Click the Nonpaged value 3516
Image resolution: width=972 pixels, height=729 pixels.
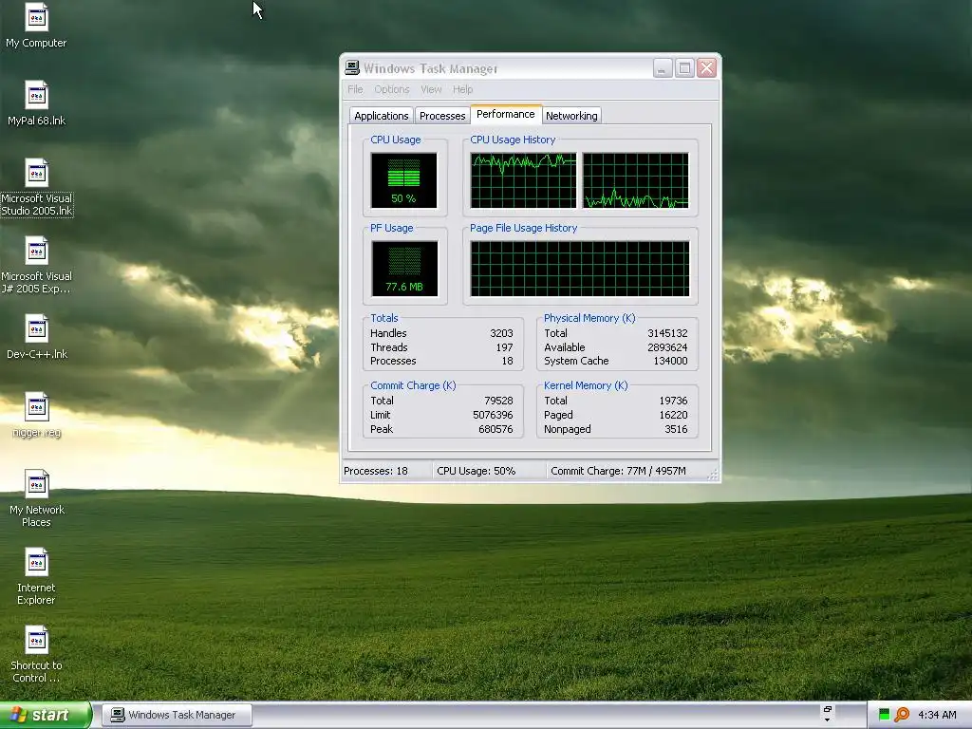coord(676,429)
